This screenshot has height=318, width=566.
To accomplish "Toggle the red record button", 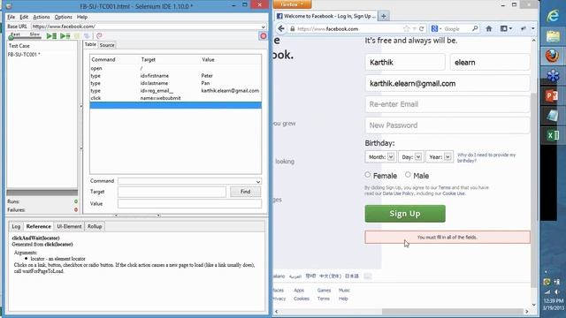I will point(264,35).
